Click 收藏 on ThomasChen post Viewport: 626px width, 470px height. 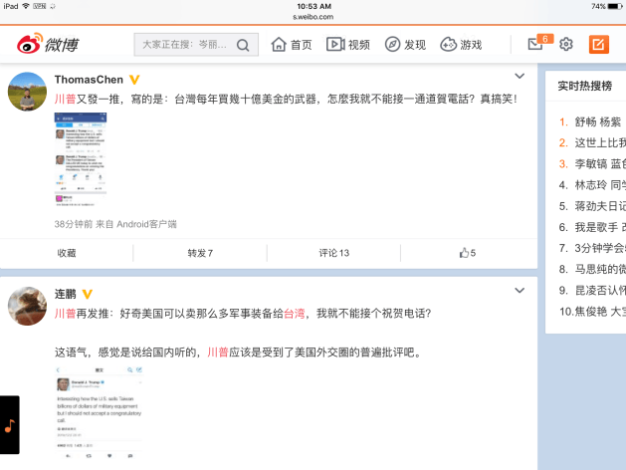[67, 253]
